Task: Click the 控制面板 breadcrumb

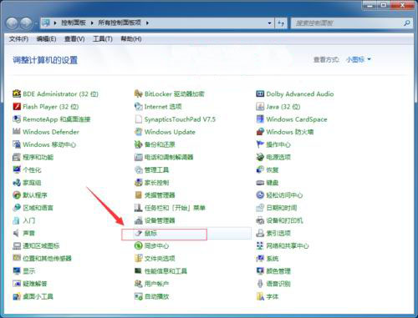Action: coord(74,23)
